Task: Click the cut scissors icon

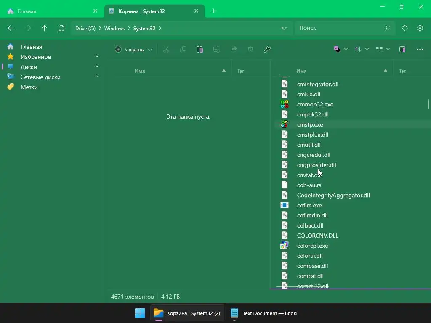Action: pyautogui.click(x=166, y=50)
